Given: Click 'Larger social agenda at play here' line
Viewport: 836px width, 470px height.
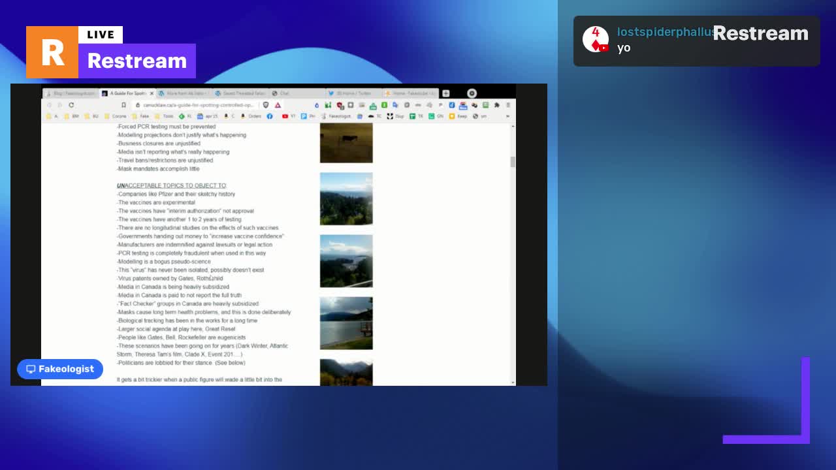Looking at the screenshot, I should 176,329.
